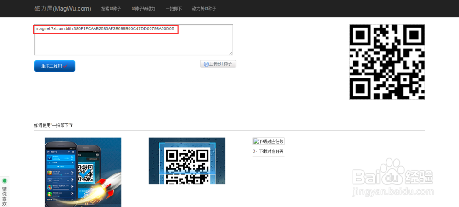Open the 猜你喜欢 side widget

pyautogui.click(x=5, y=192)
